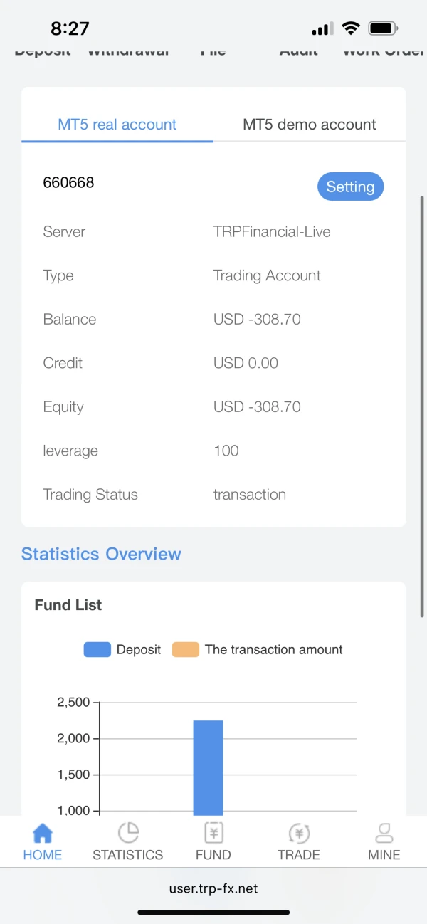Tap the user.trp-fx.net address bar
The height and width of the screenshot is (924, 427).
[x=213, y=888]
